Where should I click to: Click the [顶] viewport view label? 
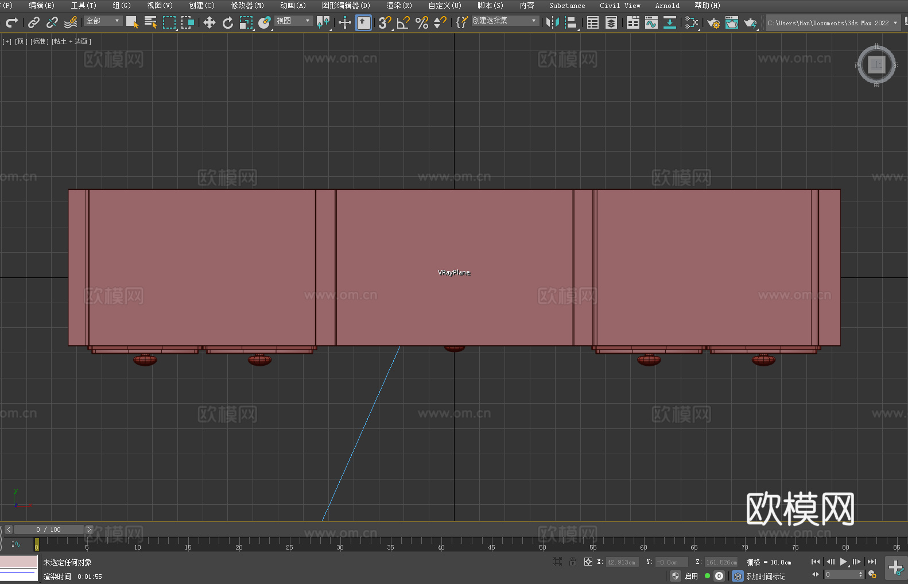[21, 41]
